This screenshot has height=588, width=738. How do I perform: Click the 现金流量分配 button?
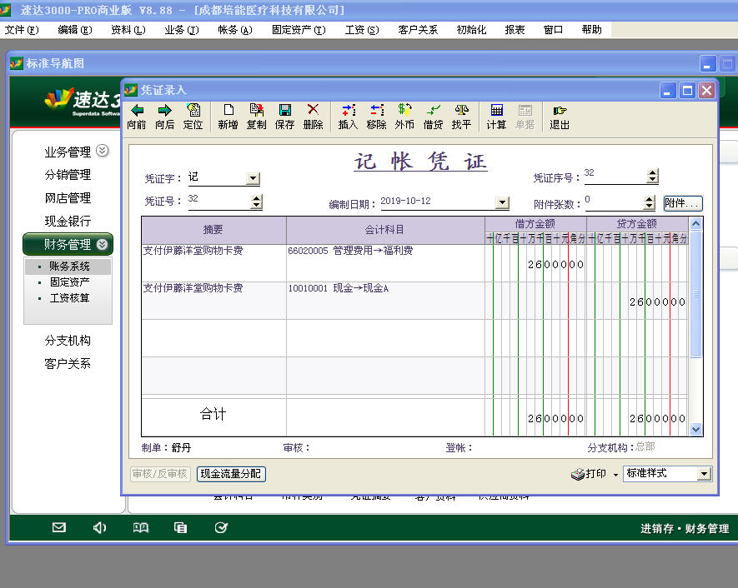pyautogui.click(x=231, y=474)
